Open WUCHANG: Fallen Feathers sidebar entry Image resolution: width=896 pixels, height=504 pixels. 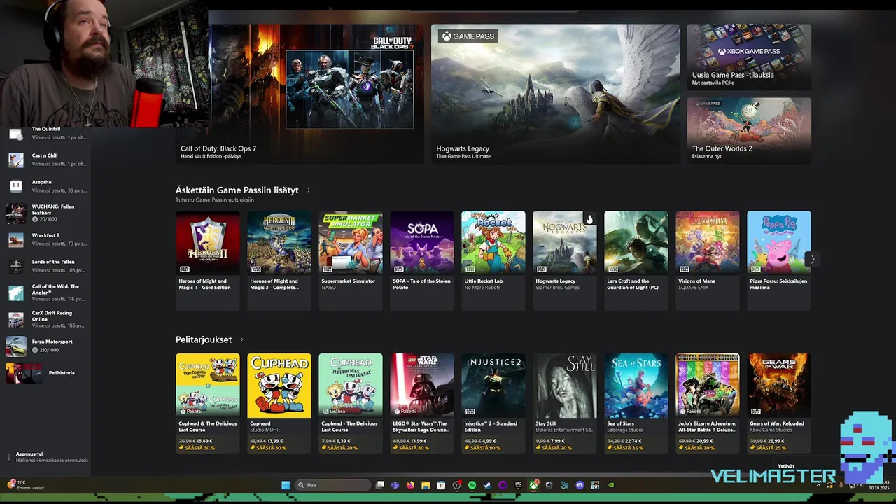46,213
